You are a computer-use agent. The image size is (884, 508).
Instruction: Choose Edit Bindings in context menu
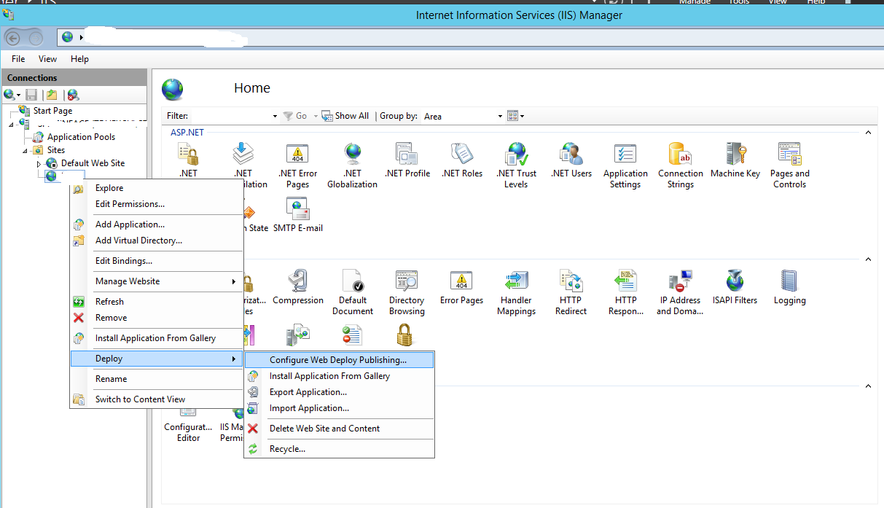[x=157, y=261]
